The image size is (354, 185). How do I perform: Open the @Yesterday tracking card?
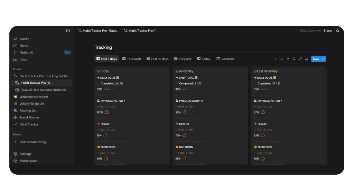184,71
